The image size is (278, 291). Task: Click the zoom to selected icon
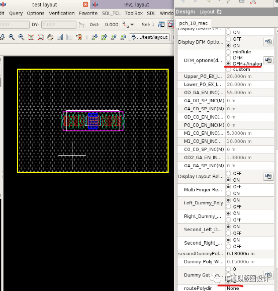coord(41,37)
